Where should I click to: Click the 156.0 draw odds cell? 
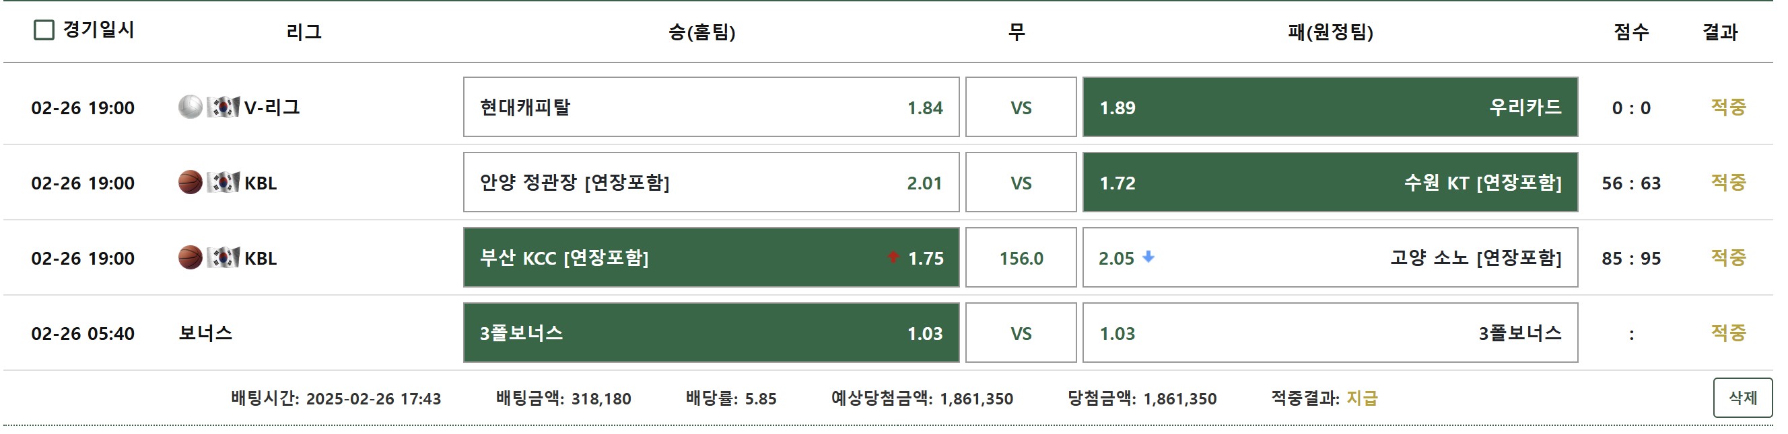click(1021, 257)
